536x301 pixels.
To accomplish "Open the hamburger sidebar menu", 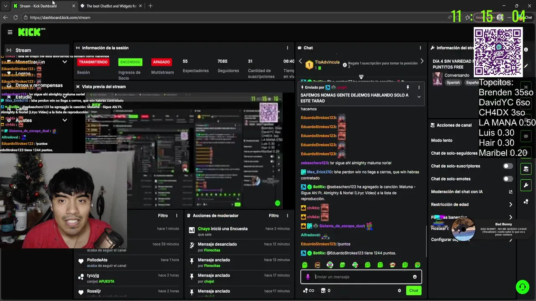I will (10, 32).
